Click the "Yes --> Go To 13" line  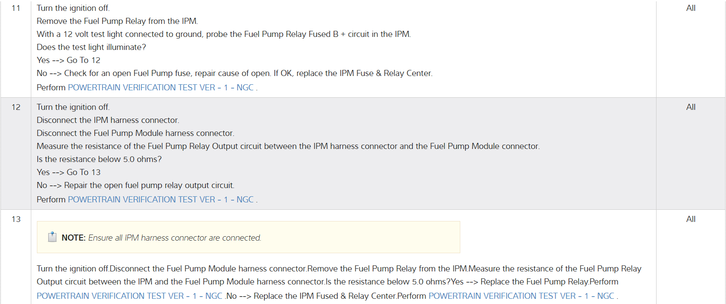coord(69,172)
